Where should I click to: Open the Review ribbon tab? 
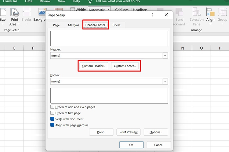(x=45, y=2)
